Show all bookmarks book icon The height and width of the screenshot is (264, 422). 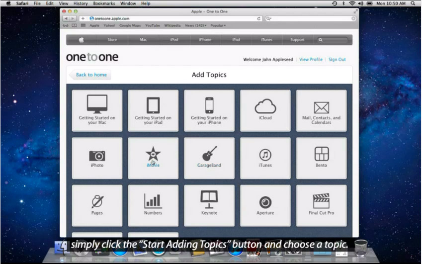coord(74,25)
